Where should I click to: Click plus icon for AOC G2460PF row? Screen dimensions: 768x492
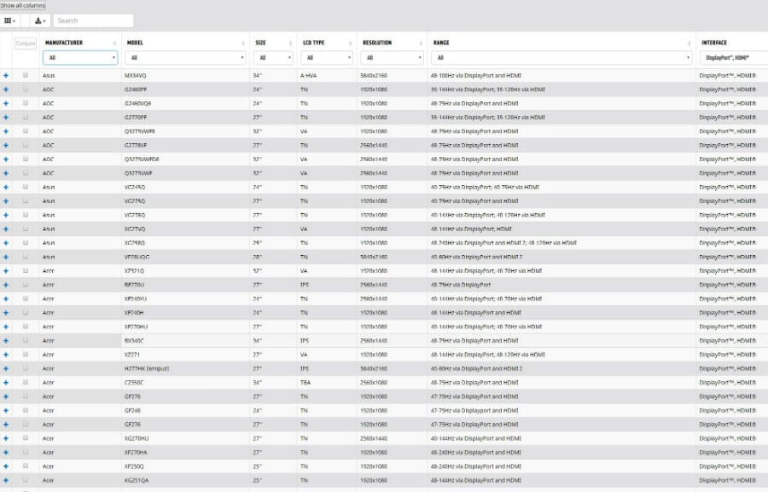pyautogui.click(x=6, y=90)
